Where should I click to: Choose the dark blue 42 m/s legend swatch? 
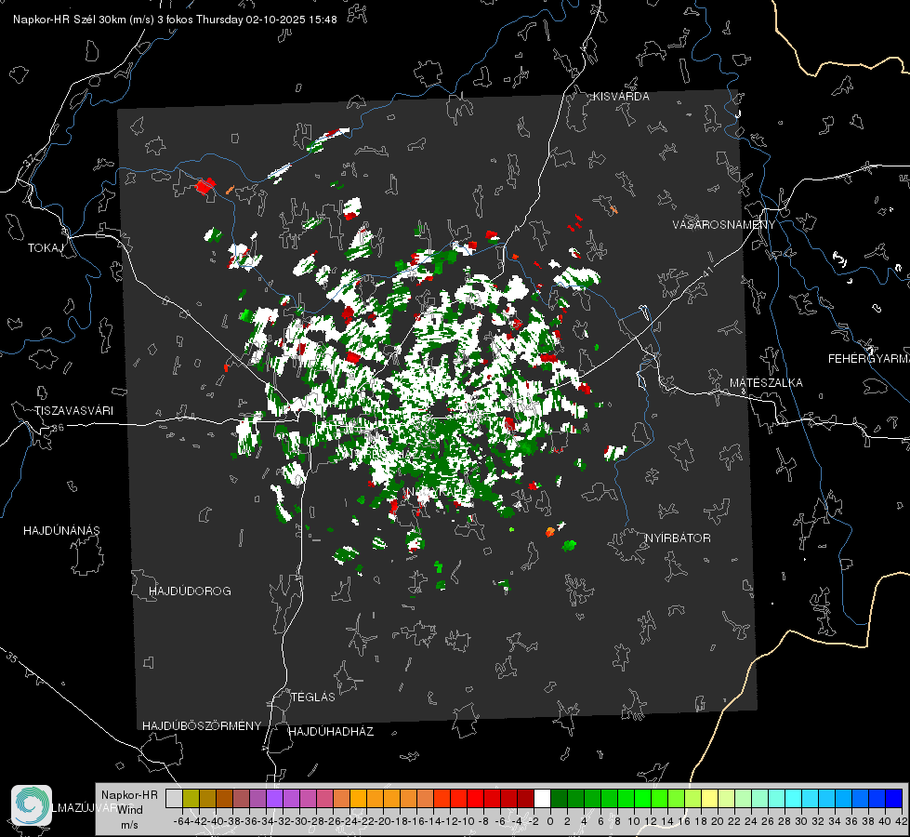894,798
